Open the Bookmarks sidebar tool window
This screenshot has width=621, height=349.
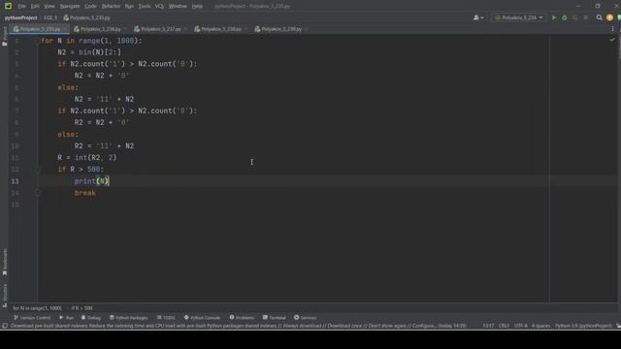tap(4, 262)
